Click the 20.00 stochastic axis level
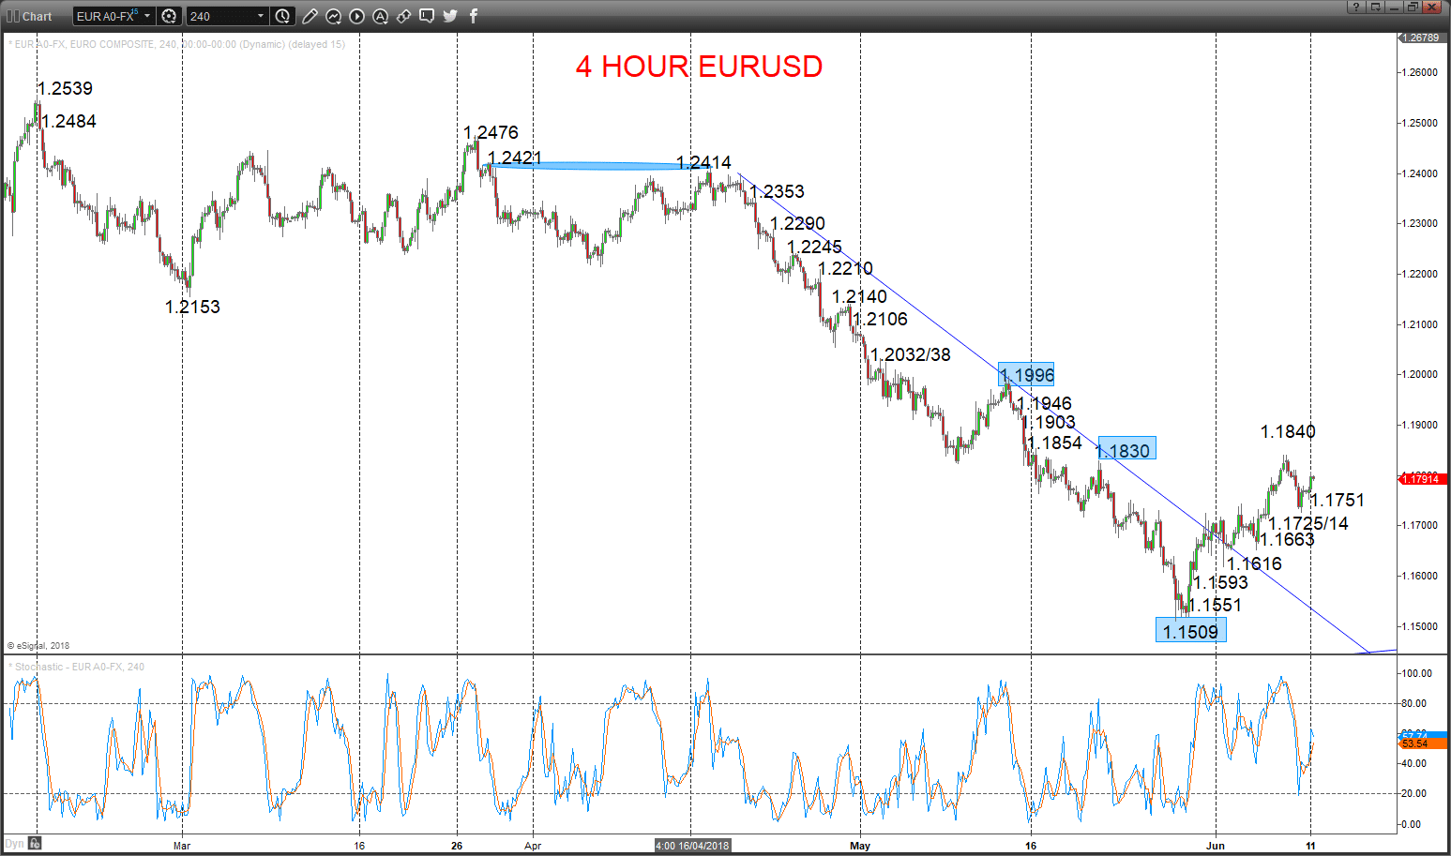 tap(1413, 793)
